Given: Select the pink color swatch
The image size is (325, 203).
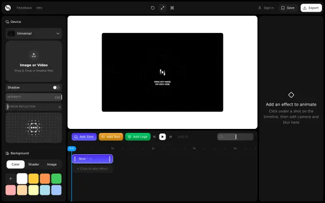Looking at the screenshot, I should click(11, 190).
